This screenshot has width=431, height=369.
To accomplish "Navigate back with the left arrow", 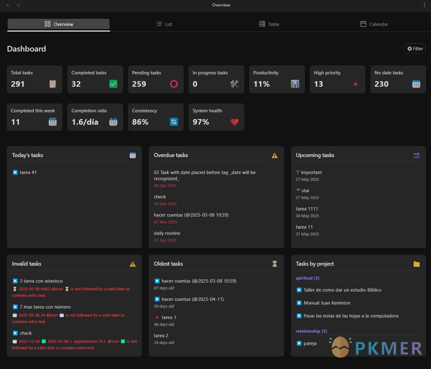I will click(x=8, y=5).
